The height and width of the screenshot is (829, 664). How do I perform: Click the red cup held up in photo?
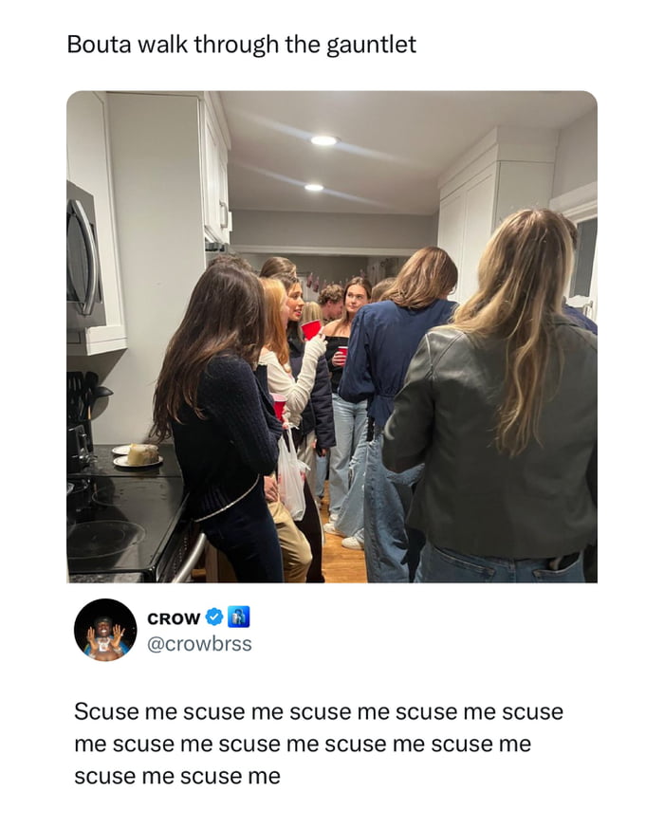[x=311, y=328]
